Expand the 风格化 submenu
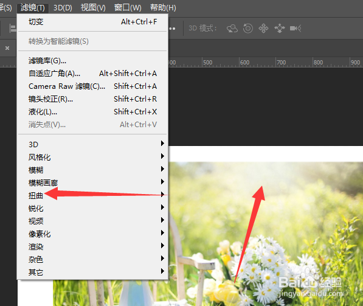363x306 pixels. [92, 157]
